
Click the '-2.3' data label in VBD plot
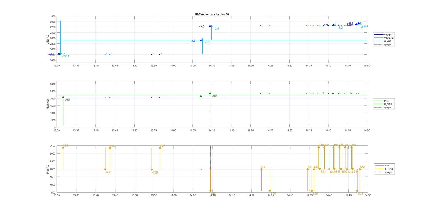[325, 25]
